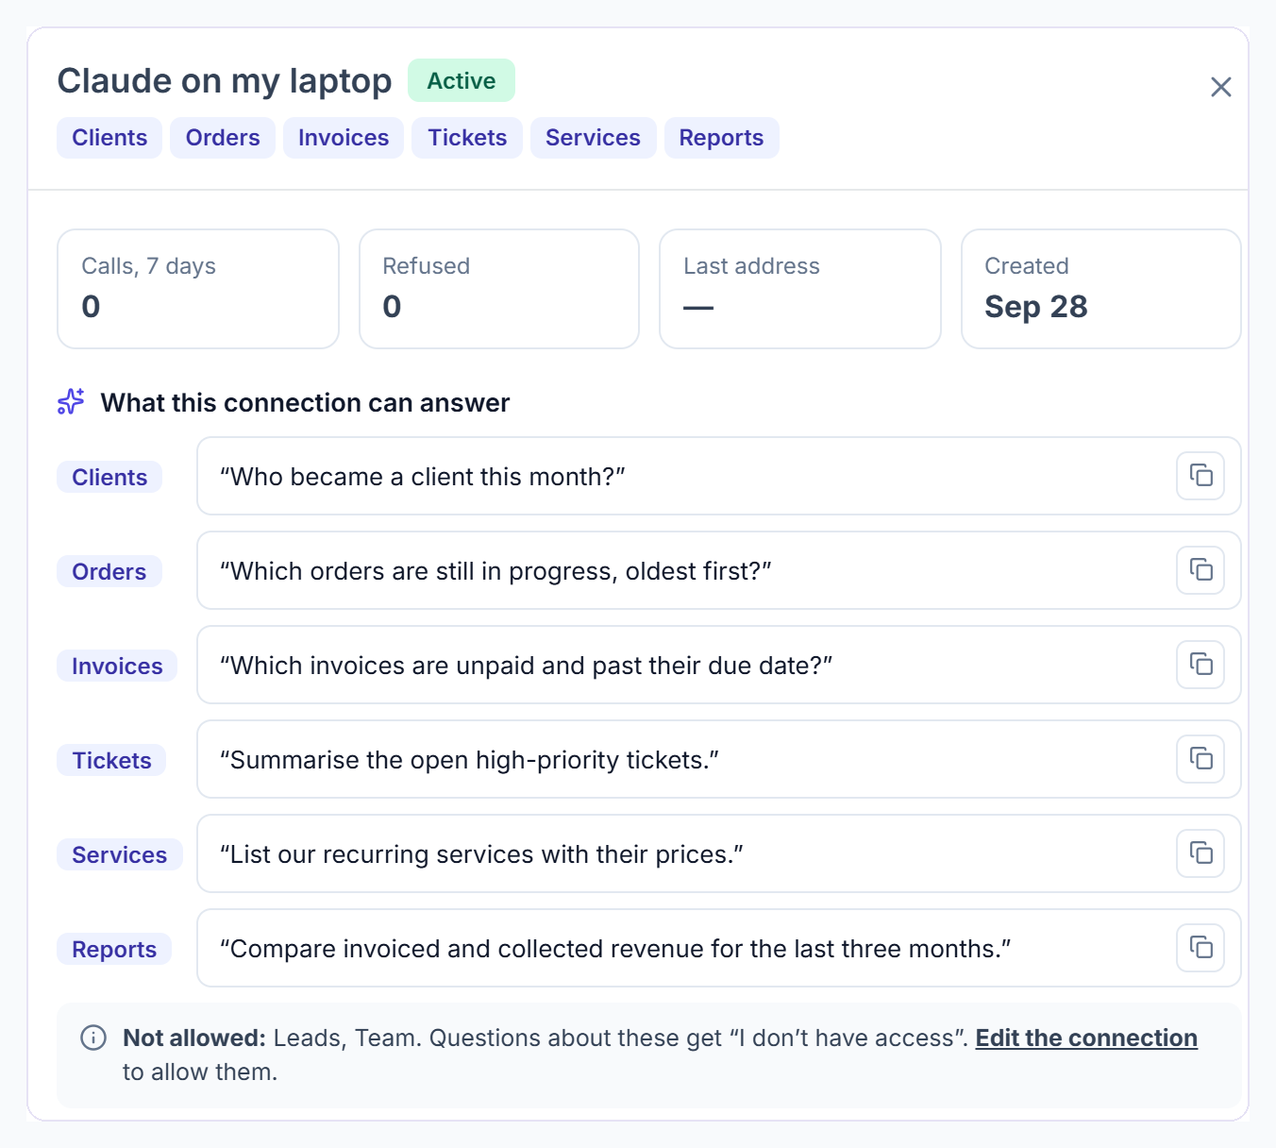Close the Claude on my laptop panel

click(1221, 87)
